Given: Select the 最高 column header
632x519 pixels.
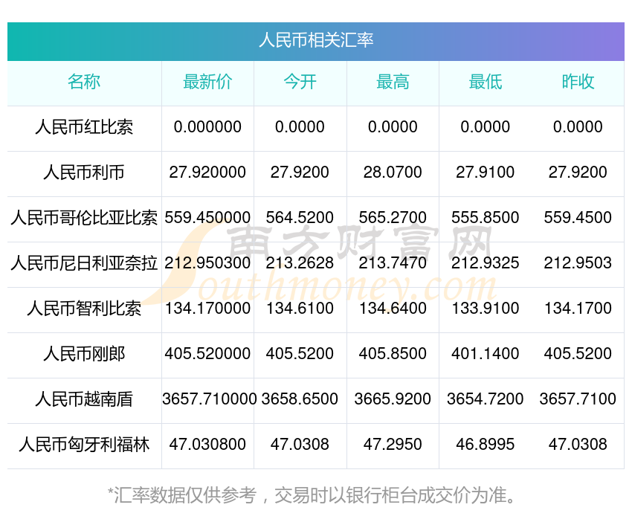Looking at the screenshot, I should point(393,83).
